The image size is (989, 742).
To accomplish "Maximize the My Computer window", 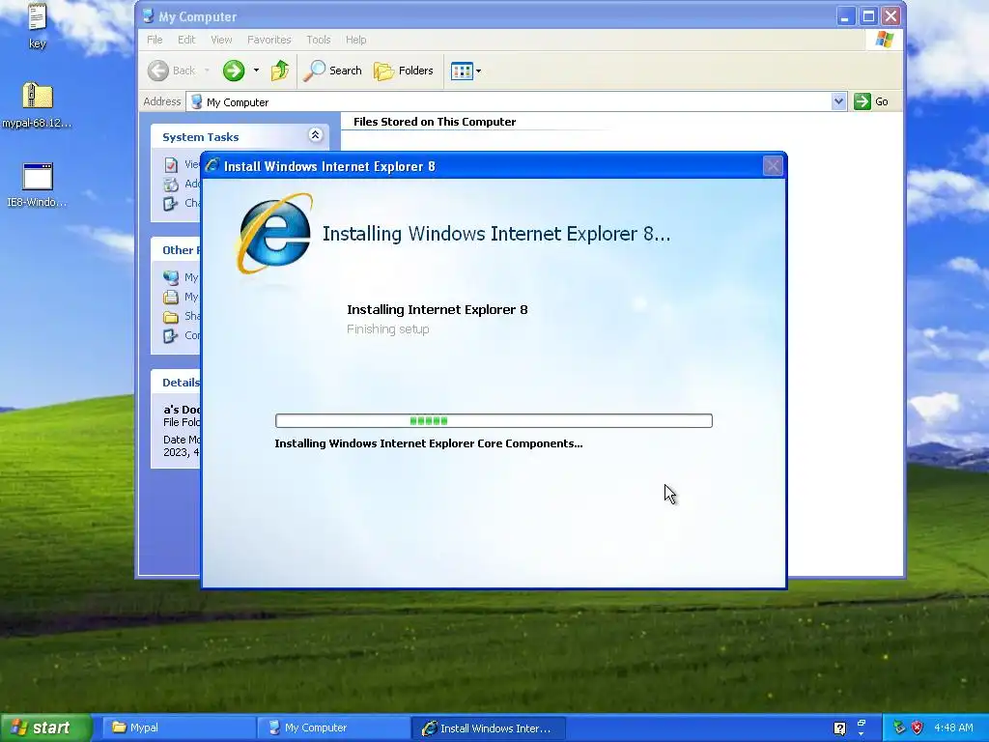I will 868,16.
